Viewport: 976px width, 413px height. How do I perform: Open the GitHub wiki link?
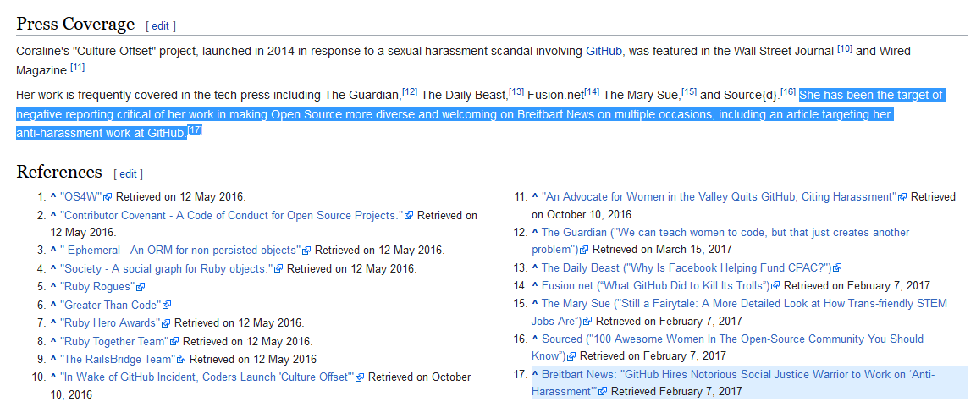click(604, 51)
